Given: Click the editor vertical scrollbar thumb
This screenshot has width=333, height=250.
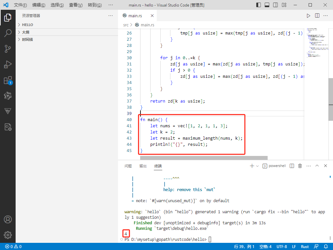Looking at the screenshot, I should 331,99.
